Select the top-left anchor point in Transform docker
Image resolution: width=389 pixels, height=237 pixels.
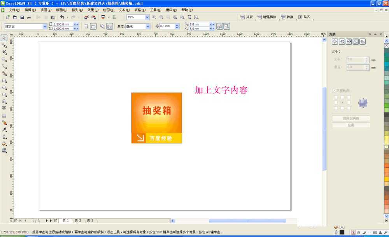[x=336, y=97]
